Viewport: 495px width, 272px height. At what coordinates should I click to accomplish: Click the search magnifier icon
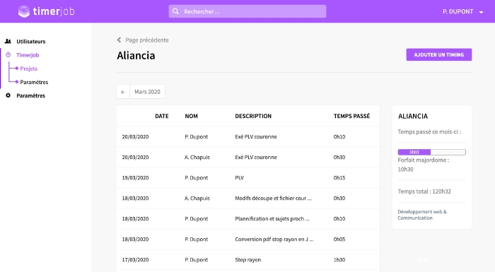[x=176, y=11]
